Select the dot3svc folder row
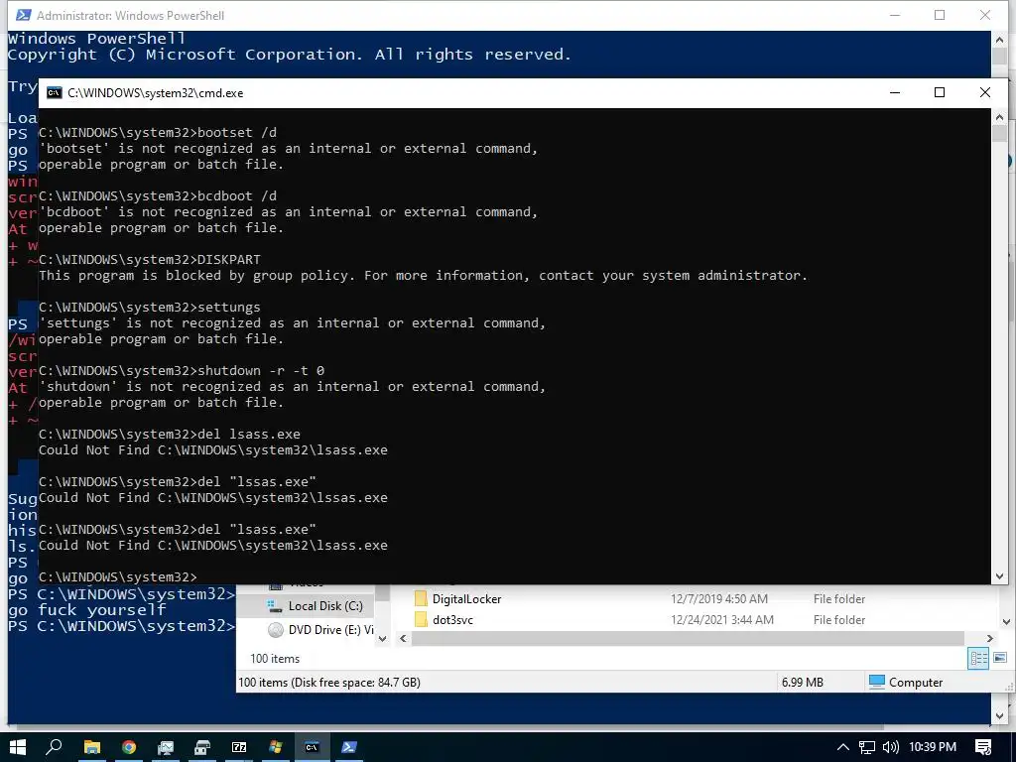The height and width of the screenshot is (762, 1016). [638, 619]
